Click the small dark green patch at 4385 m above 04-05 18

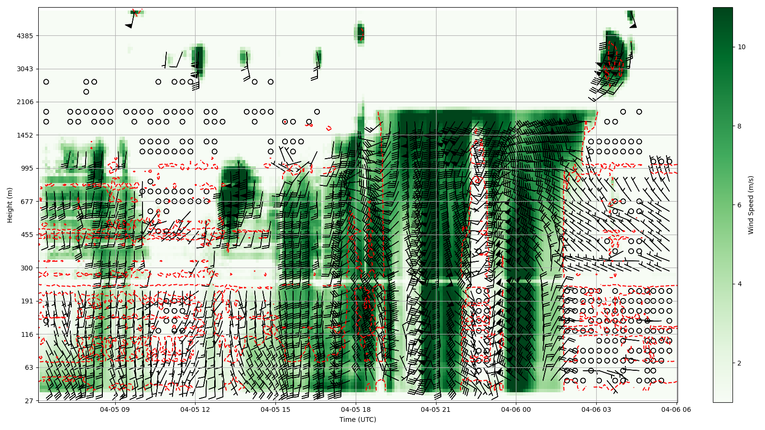pyautogui.click(x=360, y=33)
